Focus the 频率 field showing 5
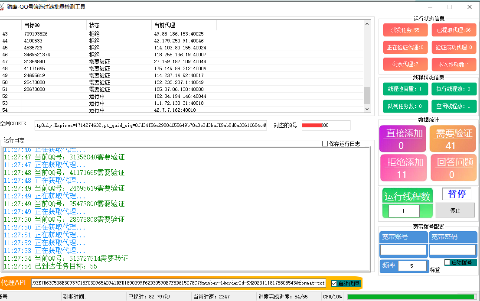Screen dimensions: 480x301 [412, 266]
